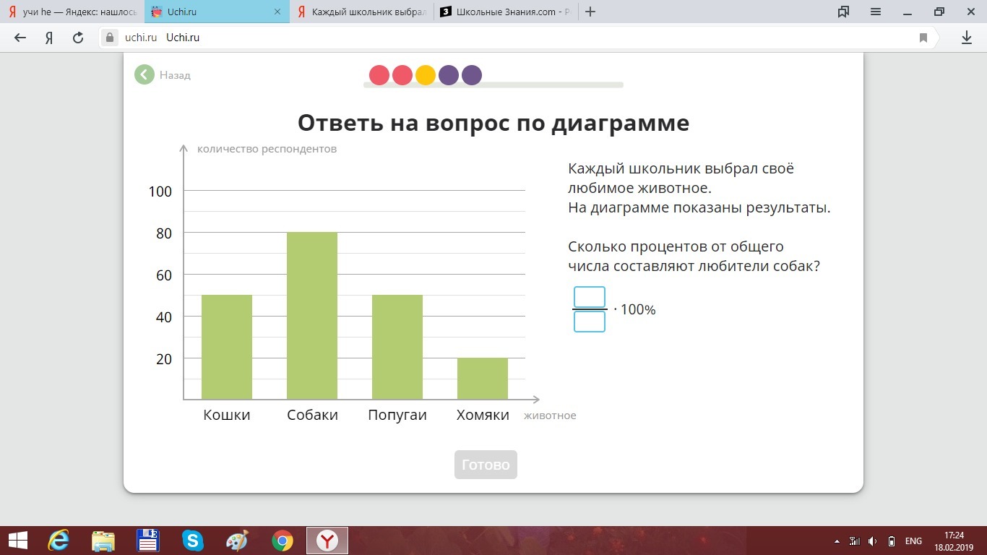987x555 pixels.
Task: Launch Skype from the taskbar
Action: tap(193, 541)
